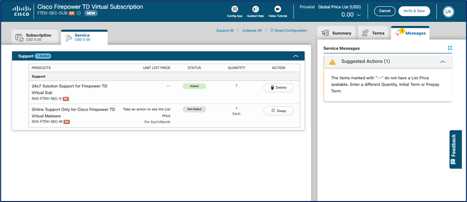Click the Messages megaphone notification icon
Viewport: 467px width, 202px height.
(x=399, y=33)
